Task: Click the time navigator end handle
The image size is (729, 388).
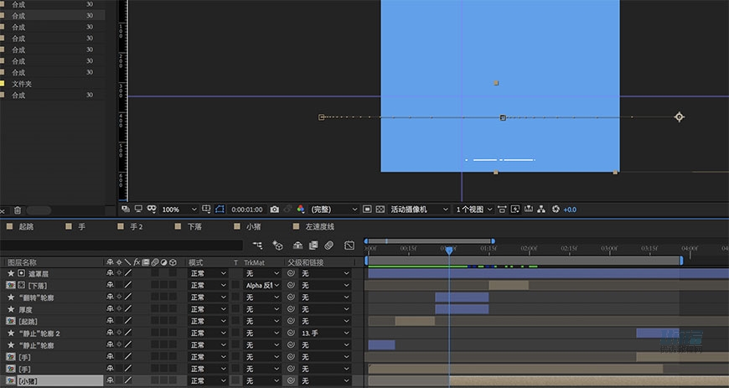Action: (493, 241)
